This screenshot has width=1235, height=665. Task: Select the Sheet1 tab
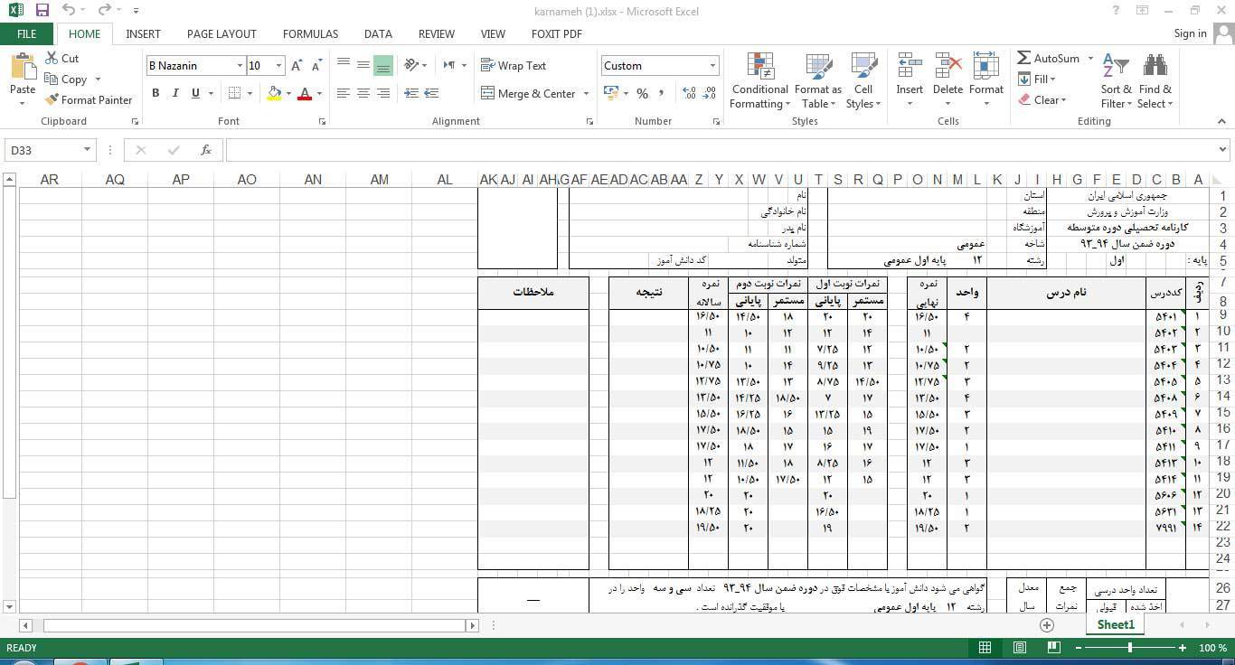[1116, 624]
